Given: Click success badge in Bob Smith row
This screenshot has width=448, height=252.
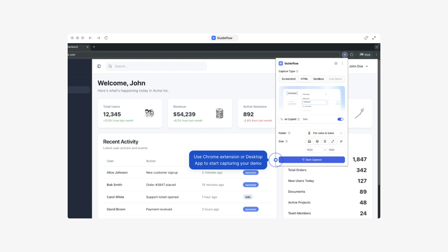Looking at the screenshot, I should 250,185.
